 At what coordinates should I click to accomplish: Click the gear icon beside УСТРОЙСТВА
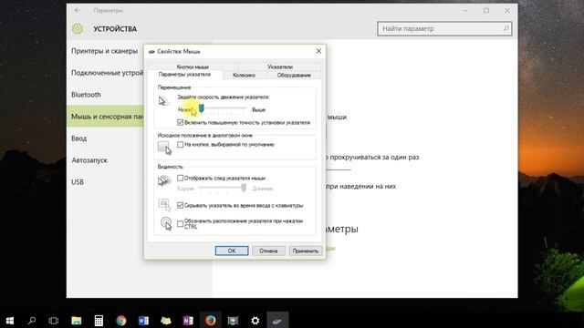[78, 28]
